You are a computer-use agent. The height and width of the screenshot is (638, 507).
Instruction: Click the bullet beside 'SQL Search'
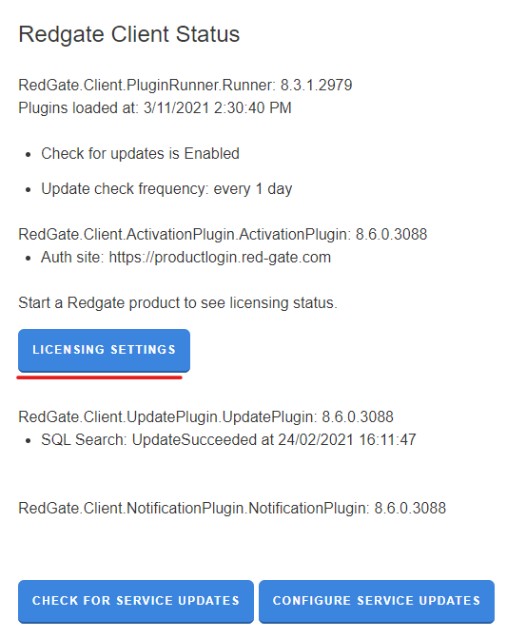(29, 440)
